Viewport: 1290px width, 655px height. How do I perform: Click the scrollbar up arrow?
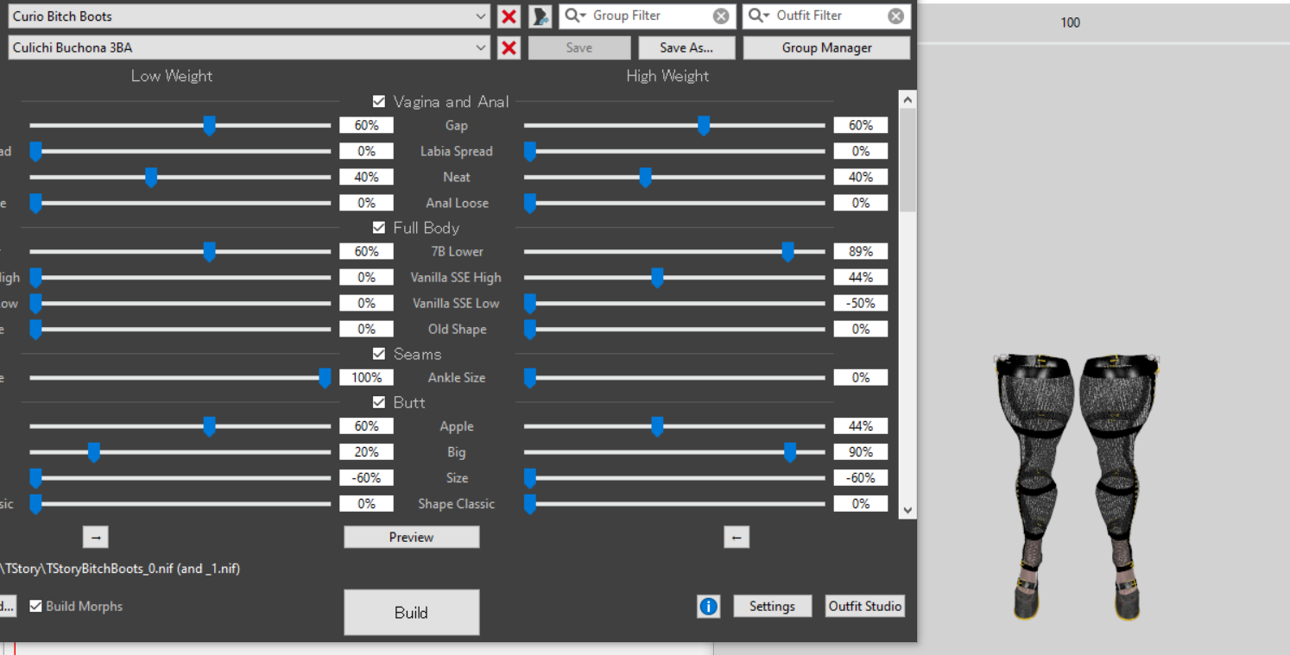[907, 100]
